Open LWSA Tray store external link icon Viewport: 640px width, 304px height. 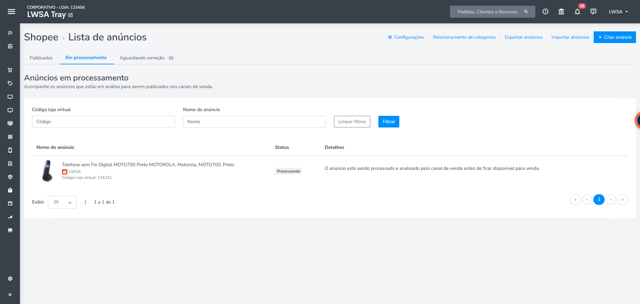(x=71, y=15)
